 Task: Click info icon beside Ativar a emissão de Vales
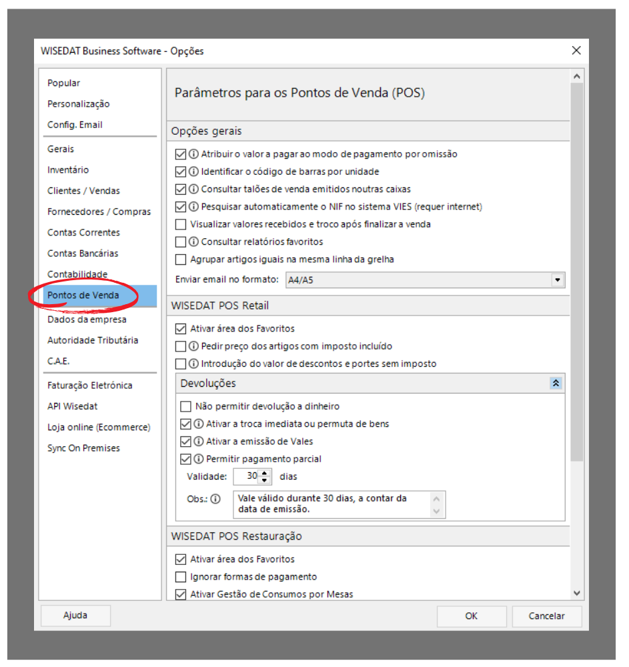(x=199, y=442)
